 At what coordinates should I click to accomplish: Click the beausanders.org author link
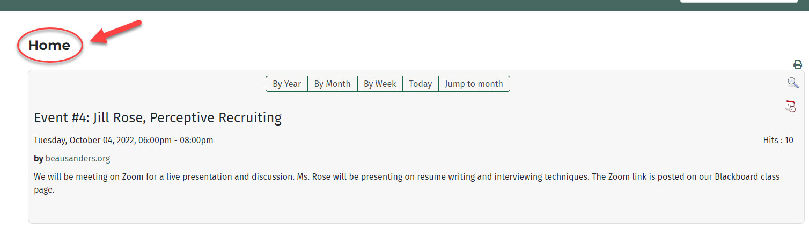(x=78, y=159)
